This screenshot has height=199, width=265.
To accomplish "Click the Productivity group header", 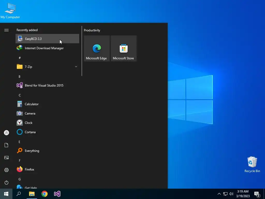I will [x=92, y=30].
